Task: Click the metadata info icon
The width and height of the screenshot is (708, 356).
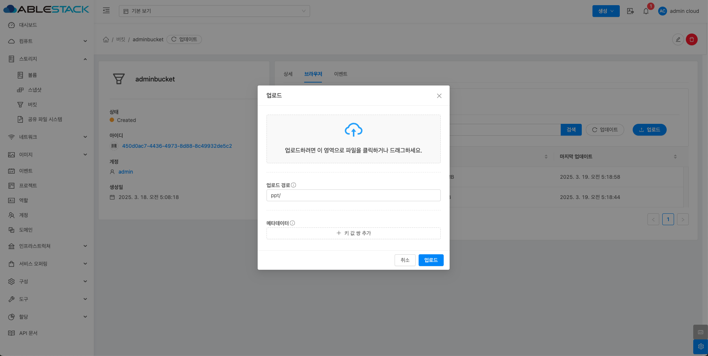Action: (x=292, y=223)
